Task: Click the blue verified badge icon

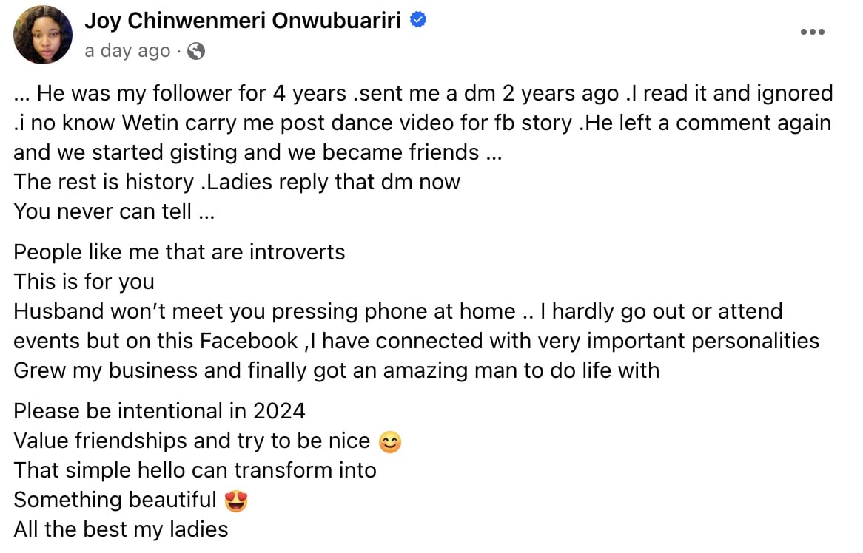Action: coord(418,21)
